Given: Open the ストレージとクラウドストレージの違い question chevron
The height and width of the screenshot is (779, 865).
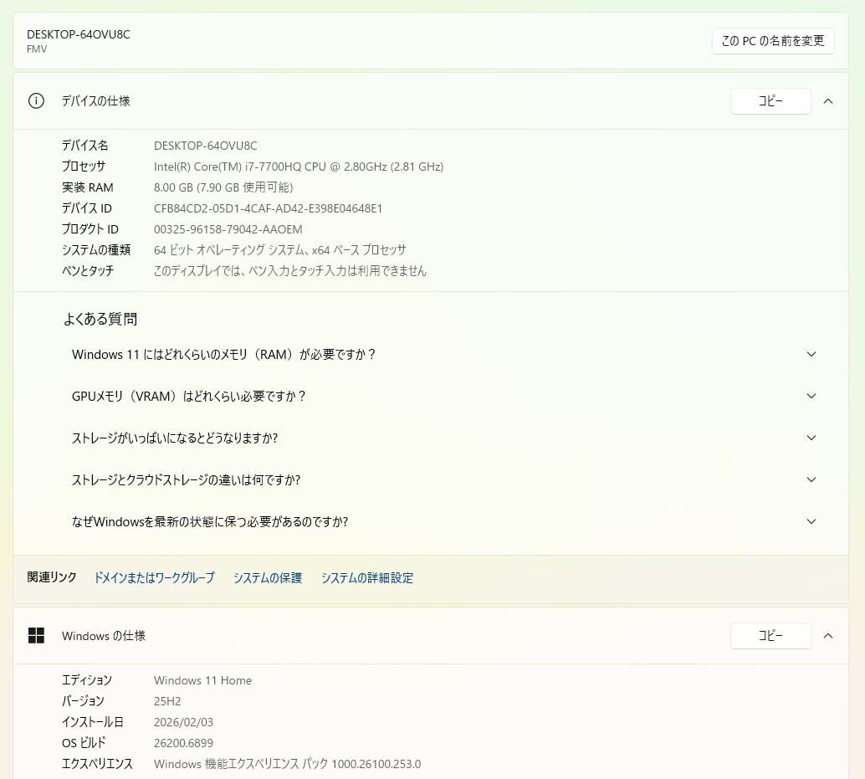Looking at the screenshot, I should 811,480.
